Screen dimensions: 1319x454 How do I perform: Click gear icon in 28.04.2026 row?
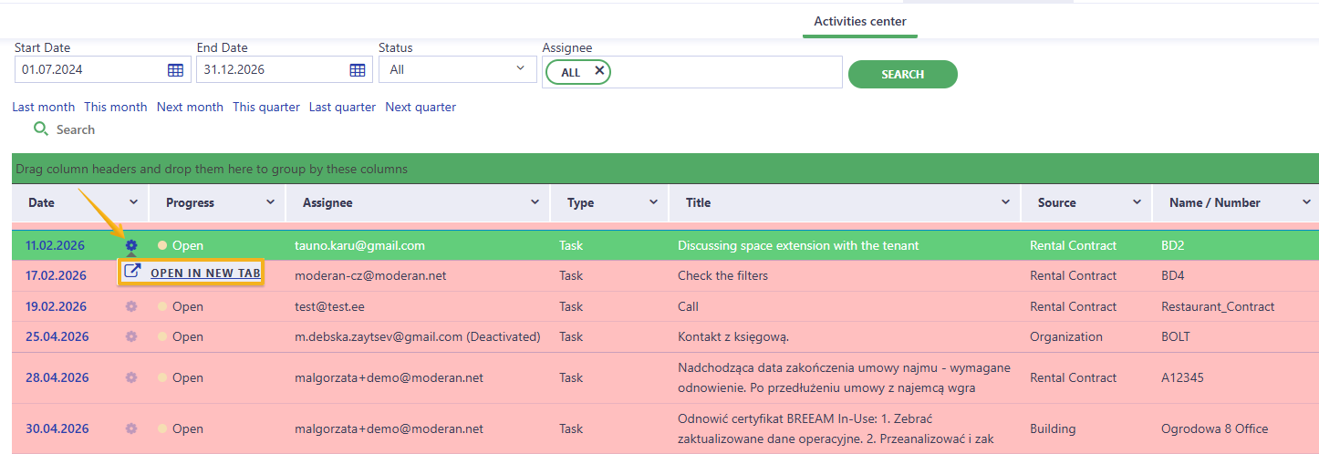tap(131, 377)
